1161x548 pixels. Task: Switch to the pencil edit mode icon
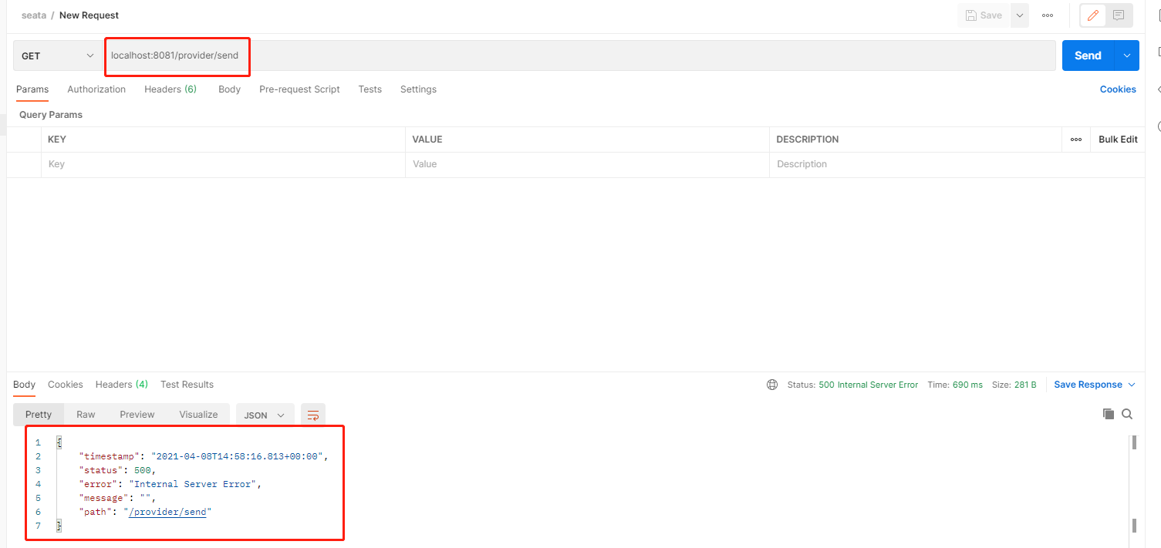pos(1092,15)
